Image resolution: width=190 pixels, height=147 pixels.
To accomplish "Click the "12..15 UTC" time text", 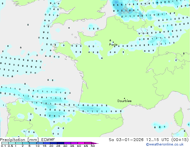I will [158, 140].
